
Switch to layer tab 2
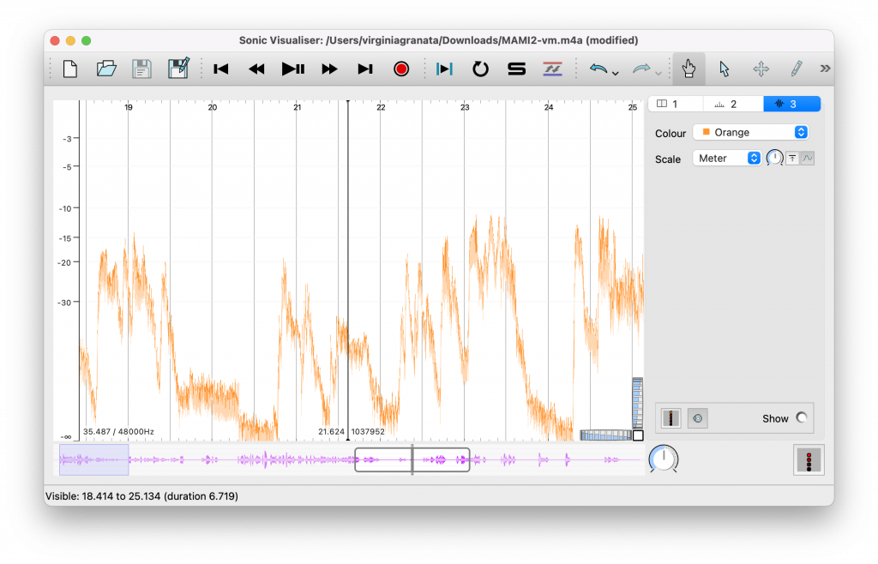734,104
